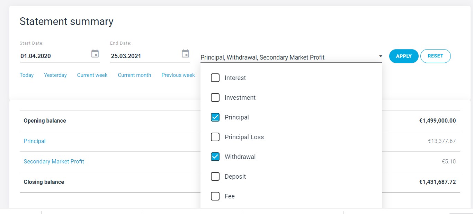
Task: Select the Current month range
Action: tap(134, 75)
